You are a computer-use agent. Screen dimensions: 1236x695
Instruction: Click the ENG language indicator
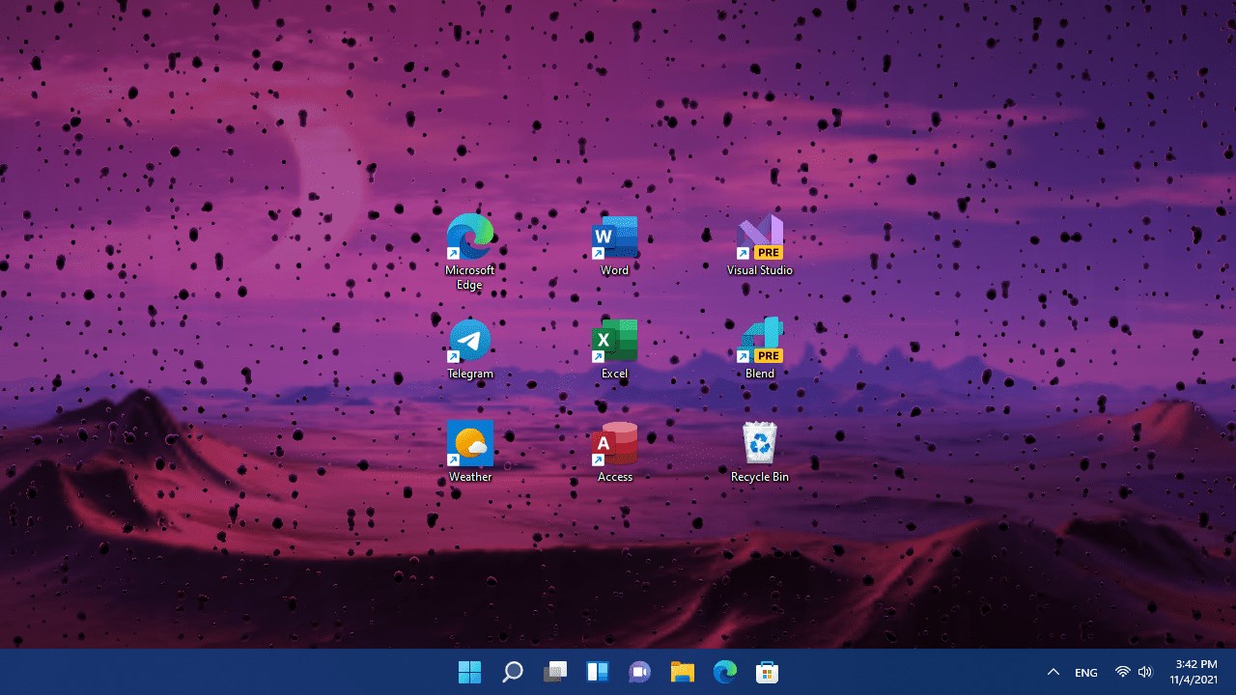[1086, 672]
